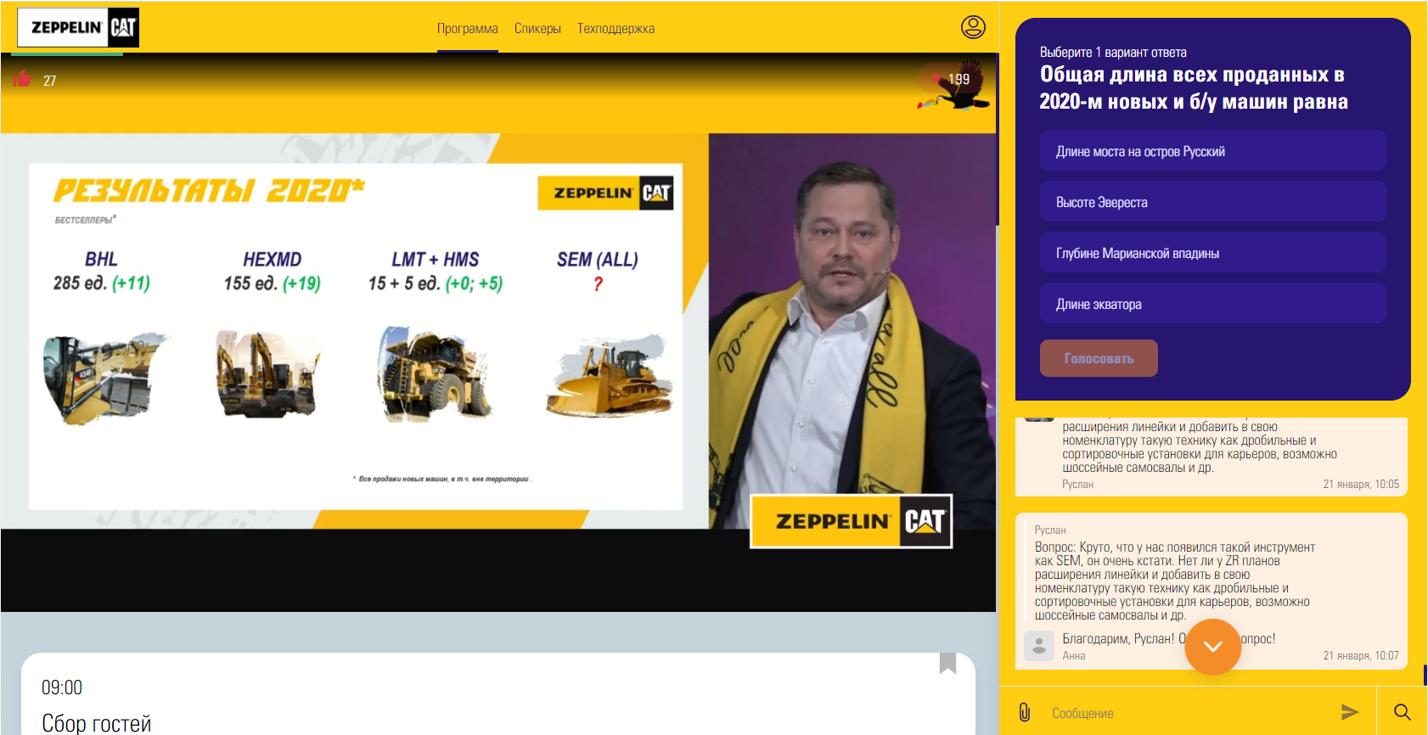Jump to latest messages with the orange chevron button
This screenshot has width=1428, height=735.
(x=1213, y=647)
